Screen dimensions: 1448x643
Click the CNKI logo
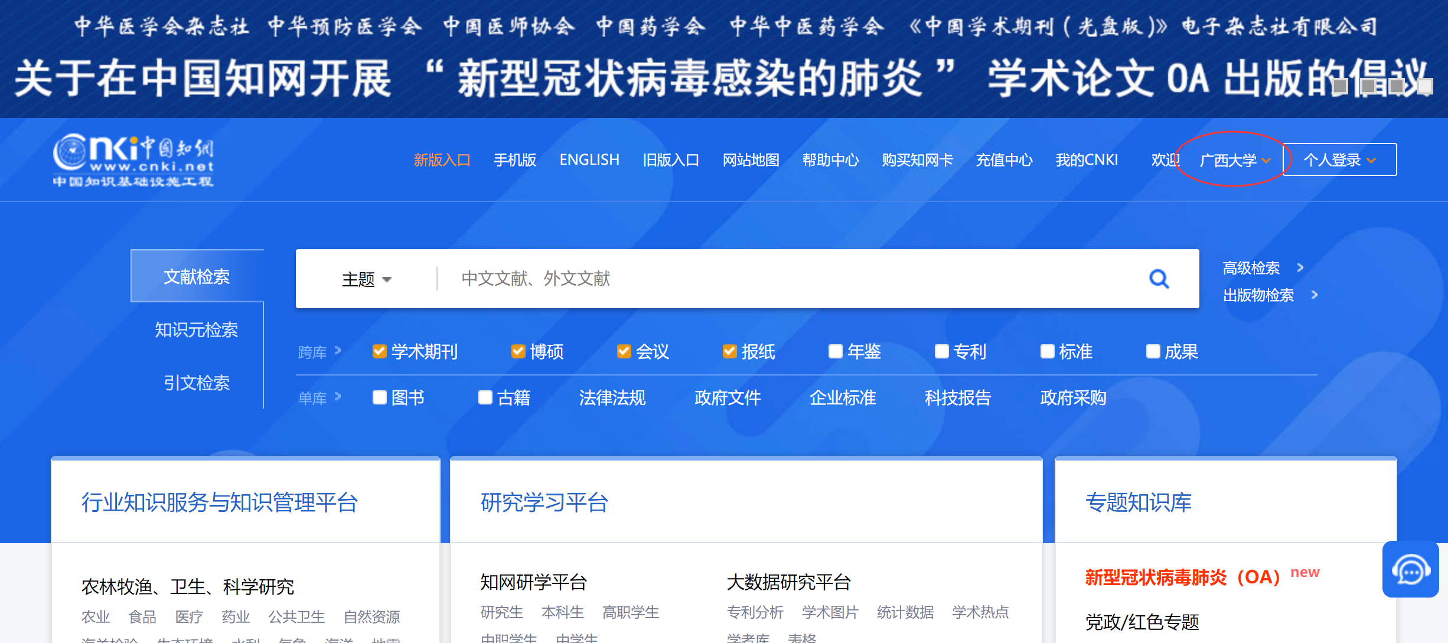coord(133,159)
